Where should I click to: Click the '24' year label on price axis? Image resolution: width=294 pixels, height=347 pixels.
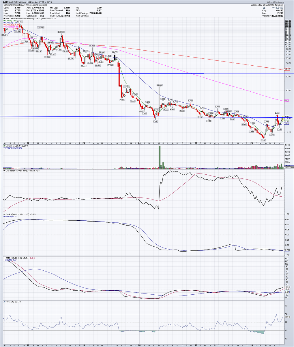point(139,143)
